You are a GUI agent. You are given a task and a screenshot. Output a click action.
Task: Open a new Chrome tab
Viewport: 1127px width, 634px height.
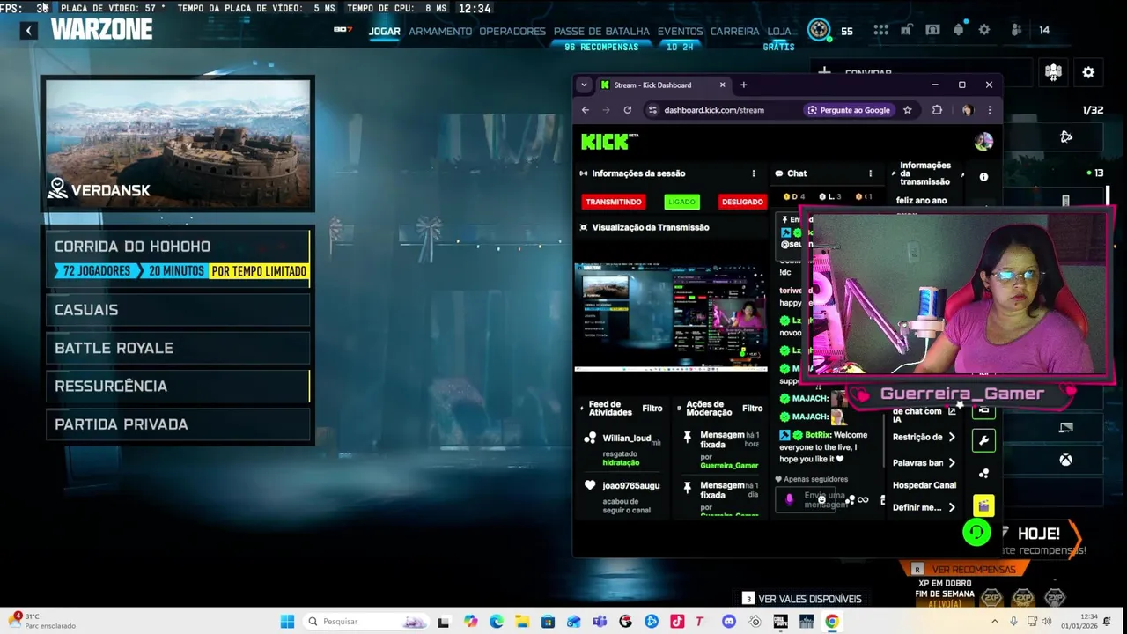click(743, 85)
